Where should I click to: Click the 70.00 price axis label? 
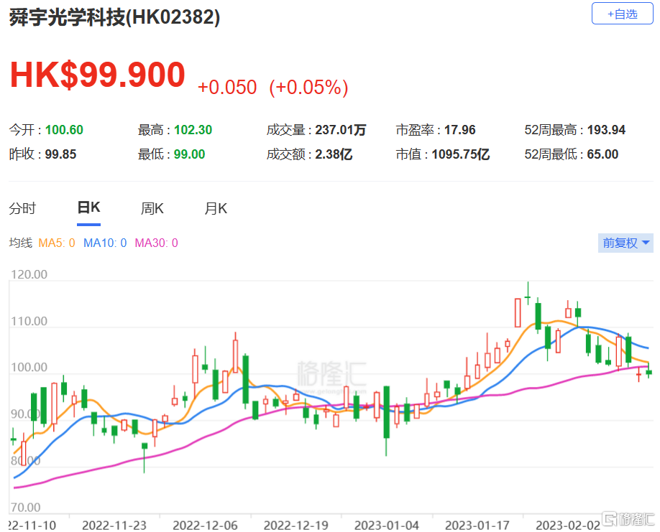[x=26, y=507]
